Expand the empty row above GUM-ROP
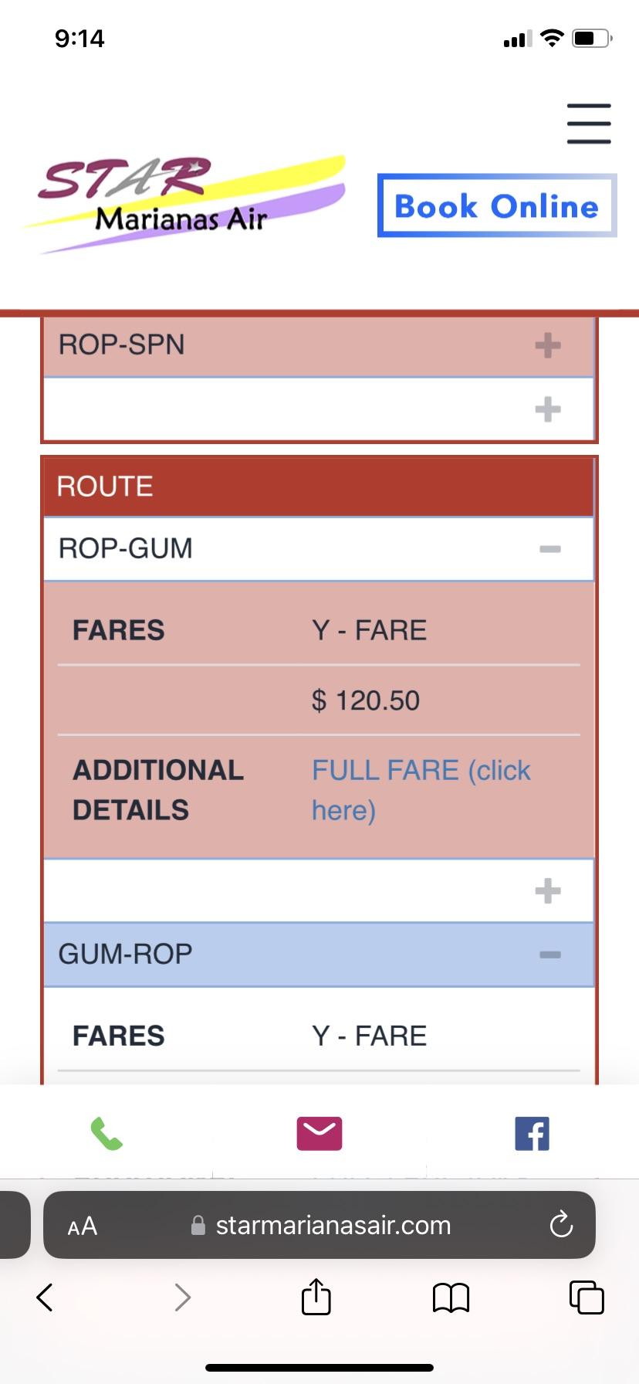This screenshot has height=1384, width=639. [319, 890]
